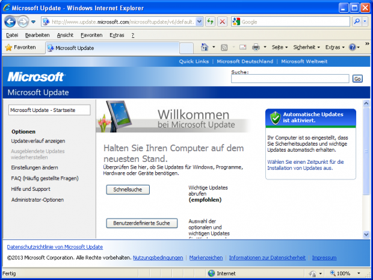This screenshot has width=373, height=280.
Task: Expand the address bar URL dropdown
Action: coord(199,22)
